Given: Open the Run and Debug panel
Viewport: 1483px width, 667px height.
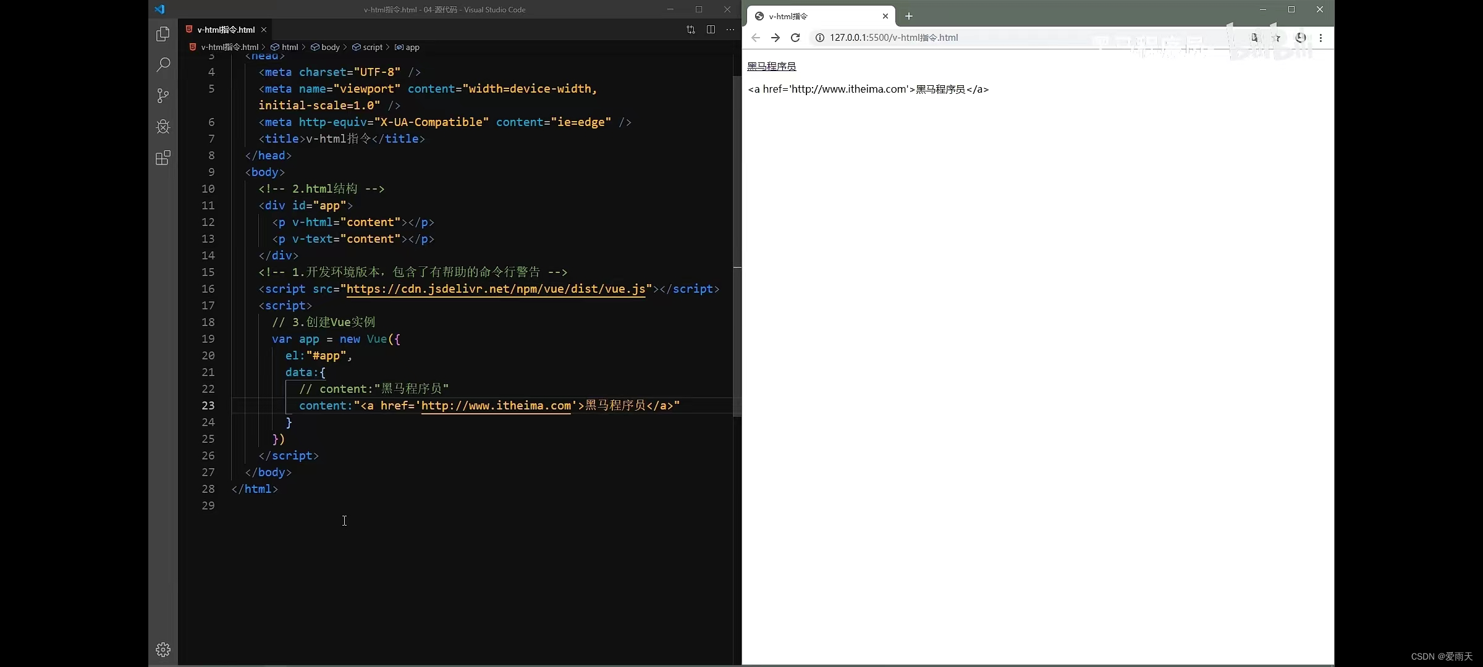Looking at the screenshot, I should (x=163, y=127).
